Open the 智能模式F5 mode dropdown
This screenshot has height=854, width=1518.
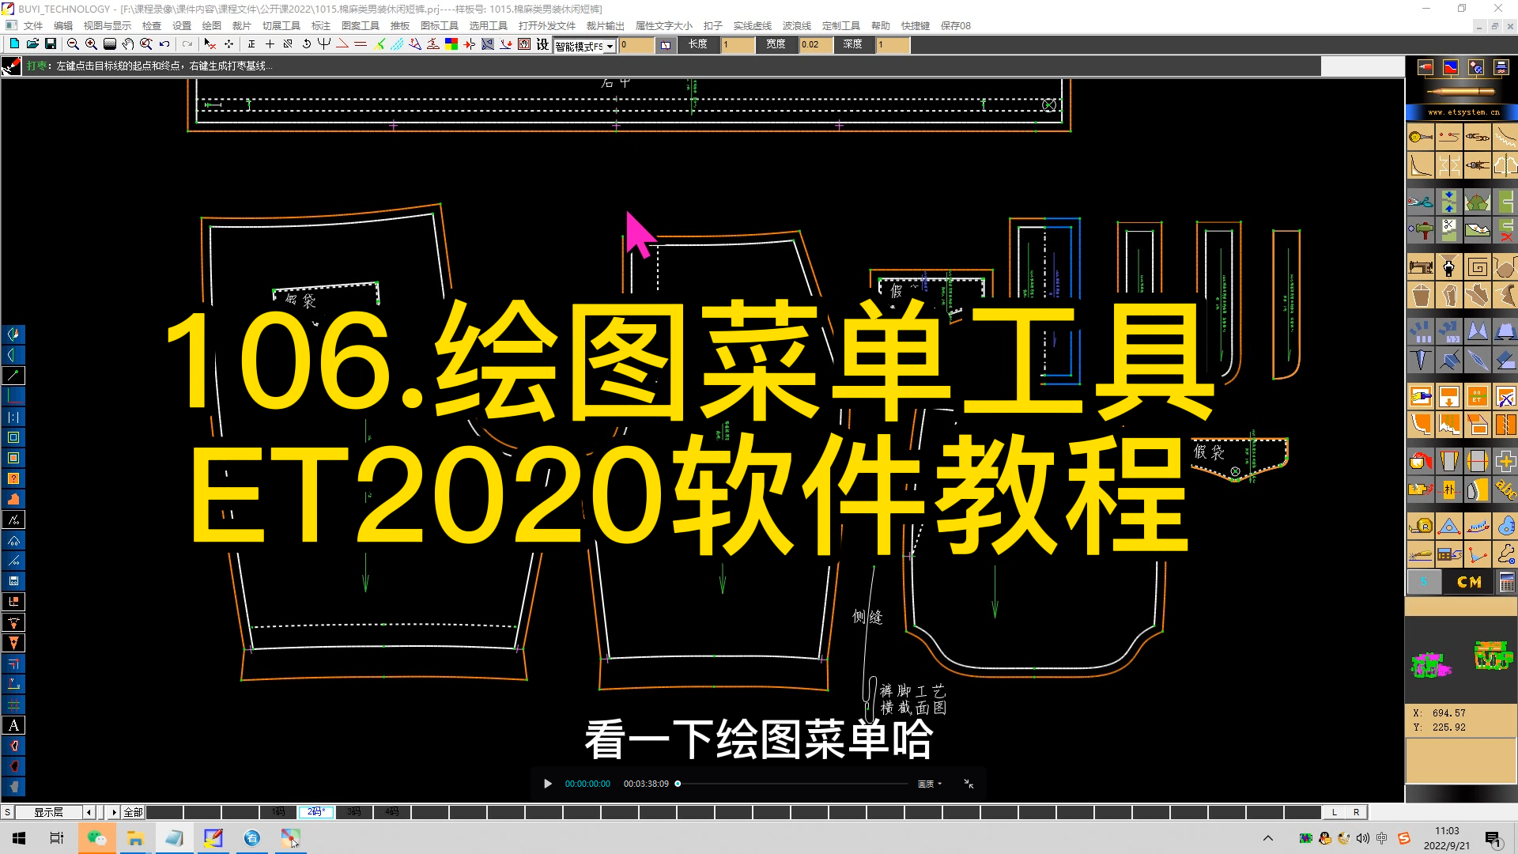(x=610, y=47)
